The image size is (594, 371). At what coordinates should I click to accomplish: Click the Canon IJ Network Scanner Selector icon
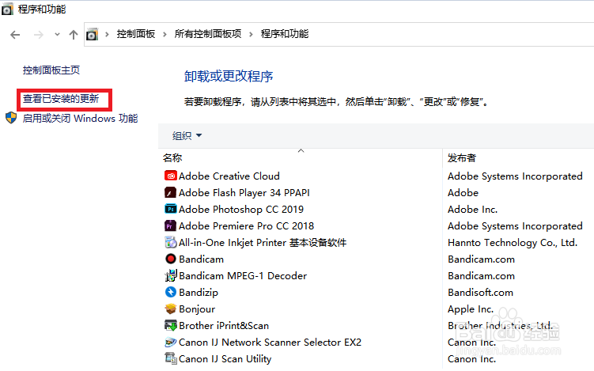pos(171,343)
